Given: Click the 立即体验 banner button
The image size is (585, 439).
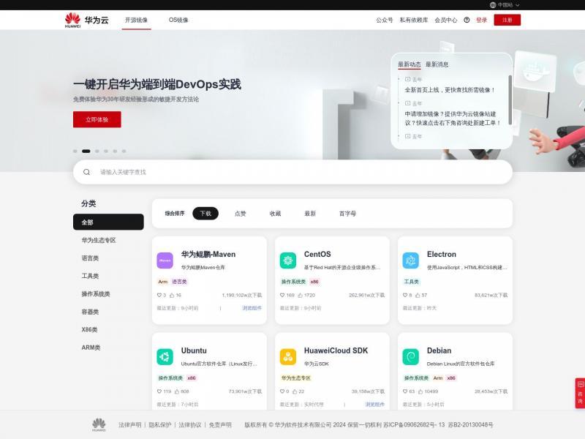Looking at the screenshot, I should pos(97,119).
